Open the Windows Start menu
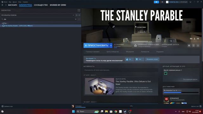Screen dimensions: 203x114 (73, 111)
